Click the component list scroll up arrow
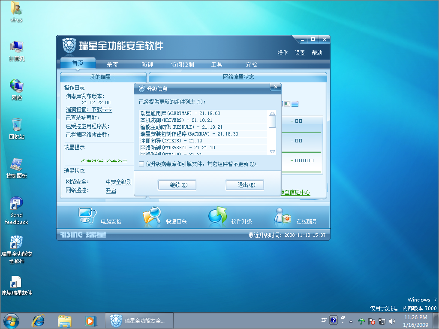 pos(272,113)
